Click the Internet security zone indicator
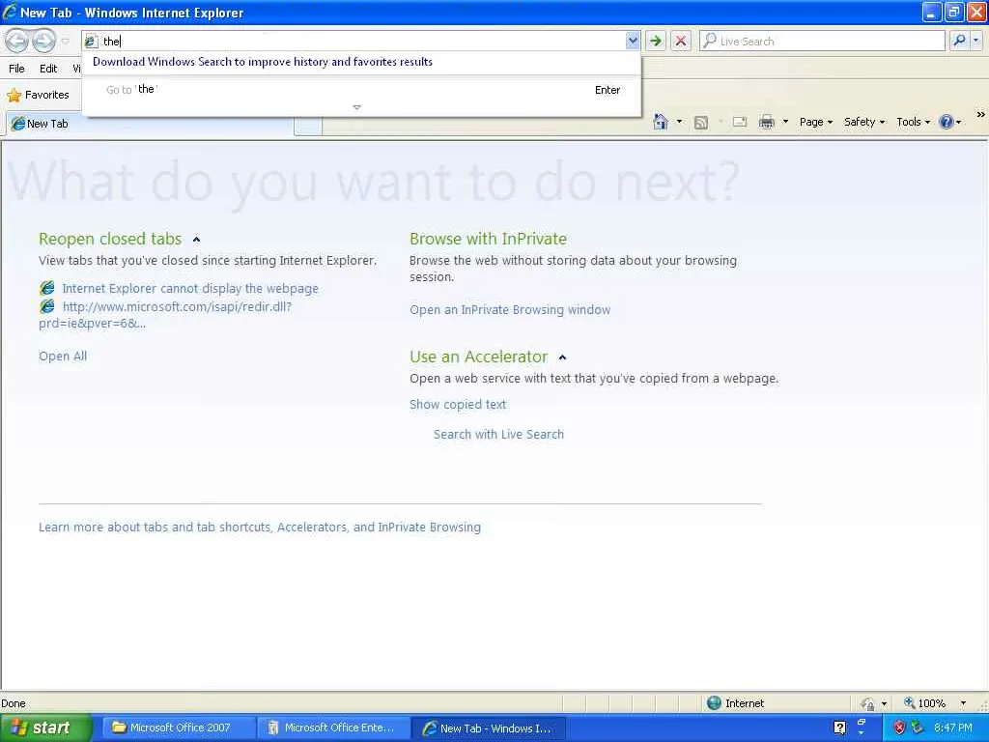Viewport: 989px width, 742px height. [x=735, y=703]
